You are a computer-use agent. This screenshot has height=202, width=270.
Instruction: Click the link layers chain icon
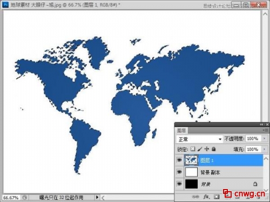[195, 197]
